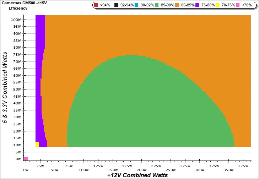Click the black 92-94% legend swatch
Image resolution: width=259 pixels, height=179 pixels.
pos(116,5)
